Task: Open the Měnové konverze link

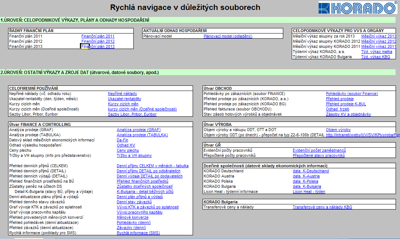Action: coord(133,217)
